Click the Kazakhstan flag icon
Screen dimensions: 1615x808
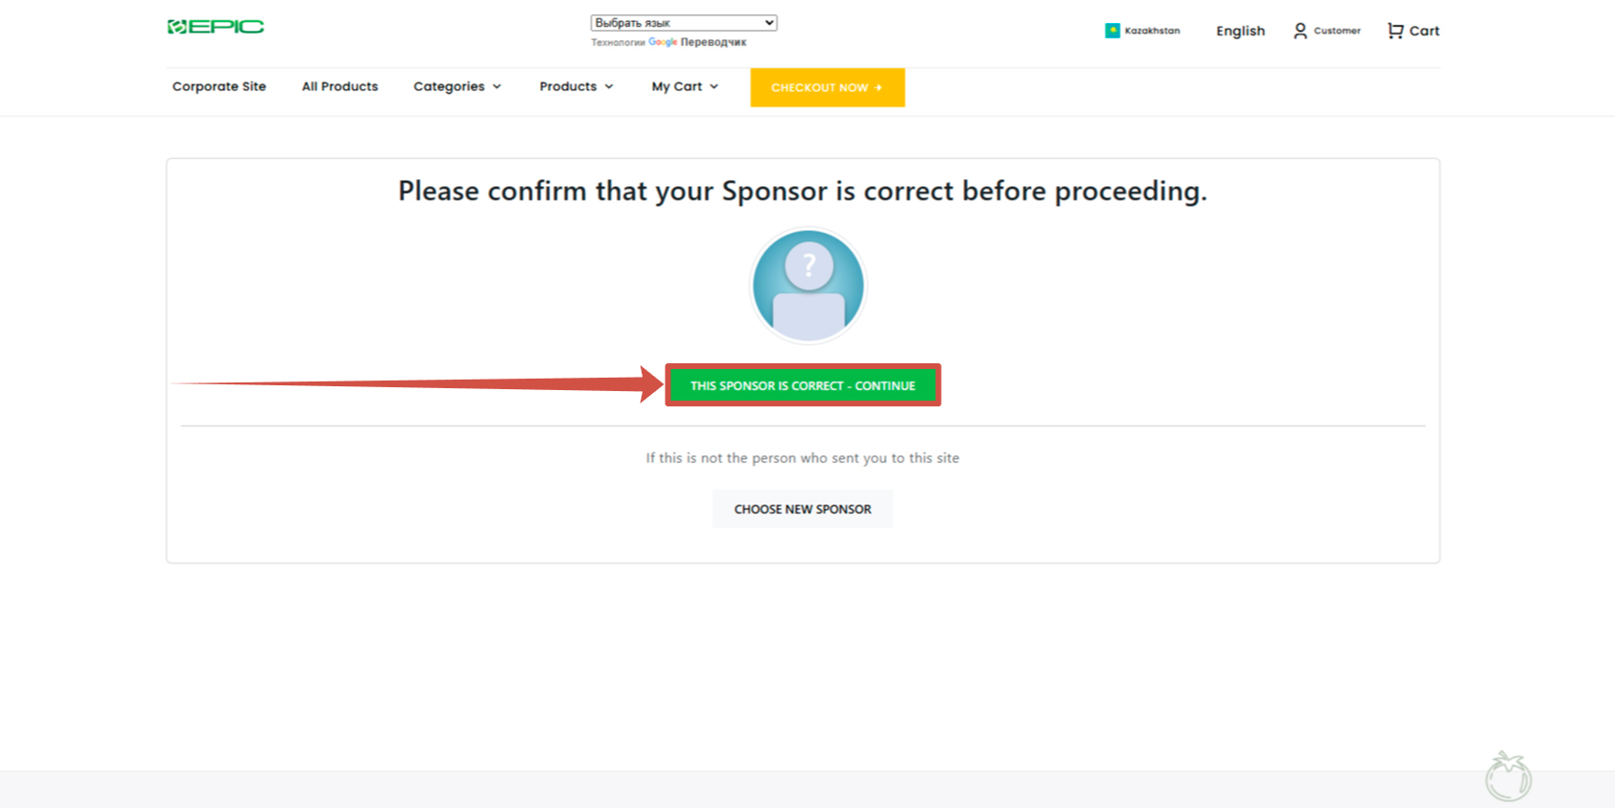(x=1112, y=31)
